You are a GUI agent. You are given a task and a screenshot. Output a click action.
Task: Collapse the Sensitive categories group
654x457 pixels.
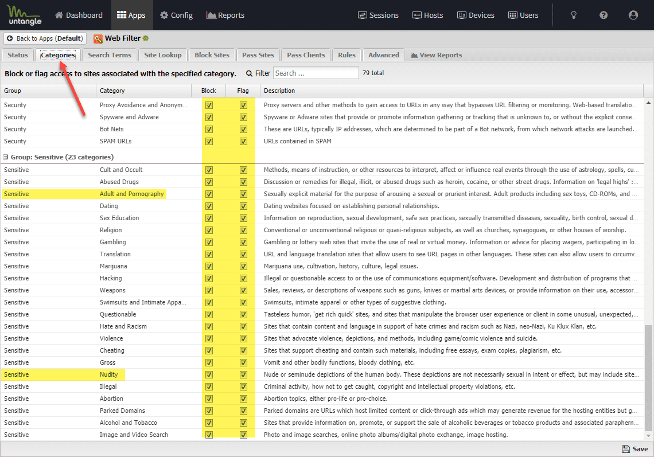pyautogui.click(x=5, y=157)
